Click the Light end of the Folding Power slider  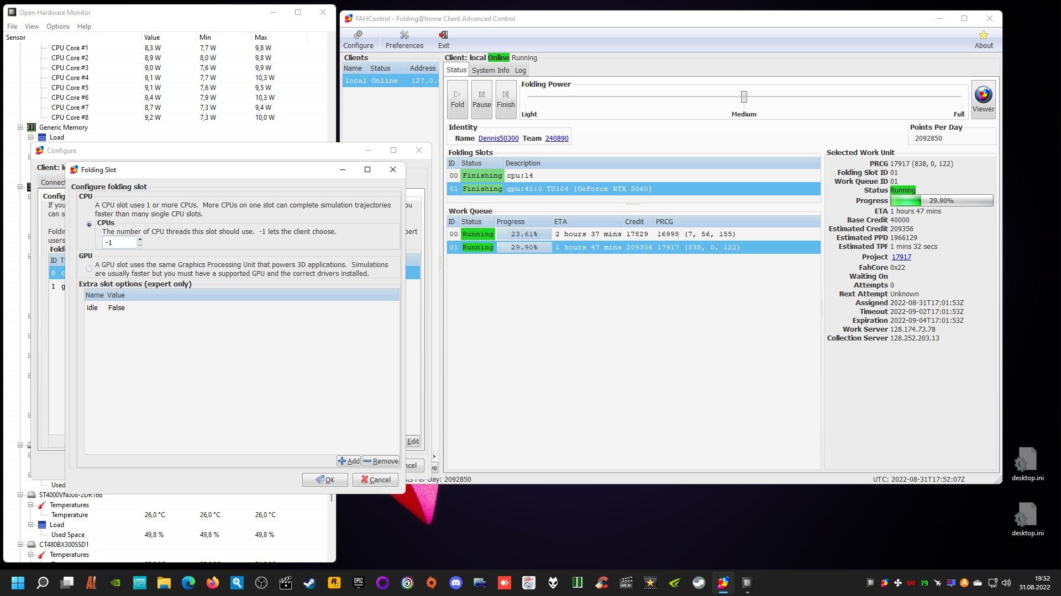529,114
